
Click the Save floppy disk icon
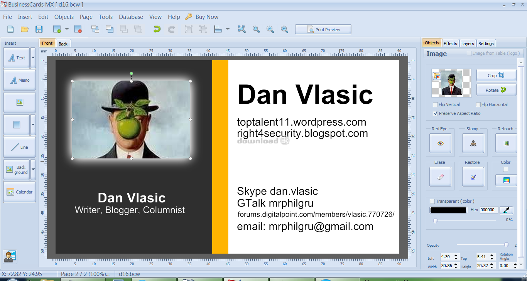39,29
